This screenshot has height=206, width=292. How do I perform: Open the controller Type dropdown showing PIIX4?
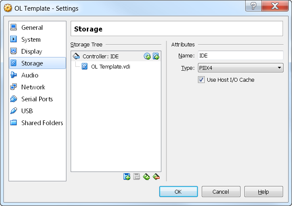[x=240, y=68]
